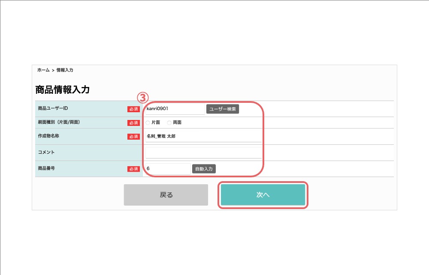This screenshot has width=429, height=275.
Task: Click the 商品ユーザーID label
Action: coord(53,108)
